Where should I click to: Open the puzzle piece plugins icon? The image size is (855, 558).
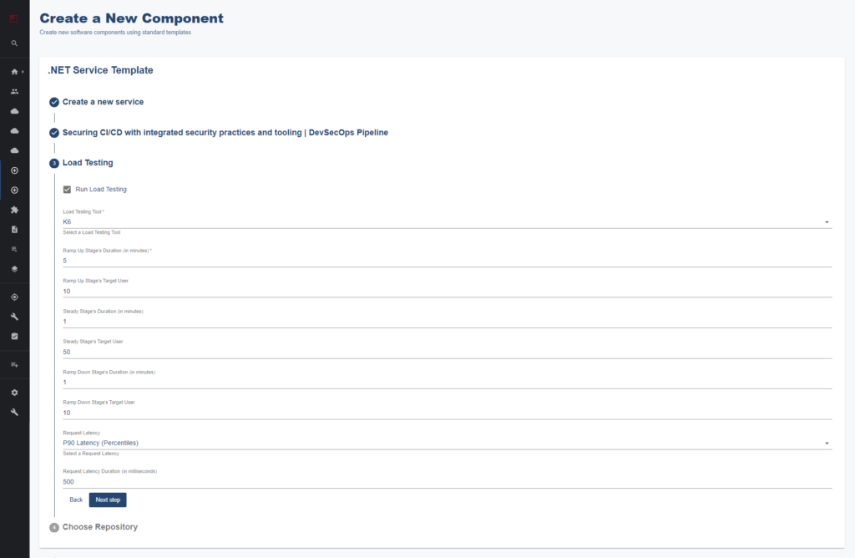tap(14, 210)
